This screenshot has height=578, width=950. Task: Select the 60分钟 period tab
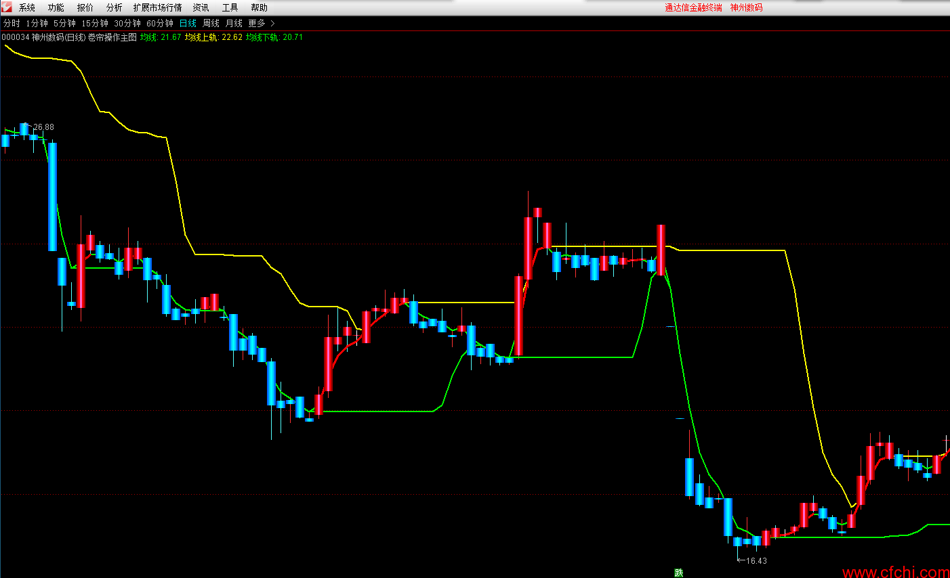click(160, 23)
